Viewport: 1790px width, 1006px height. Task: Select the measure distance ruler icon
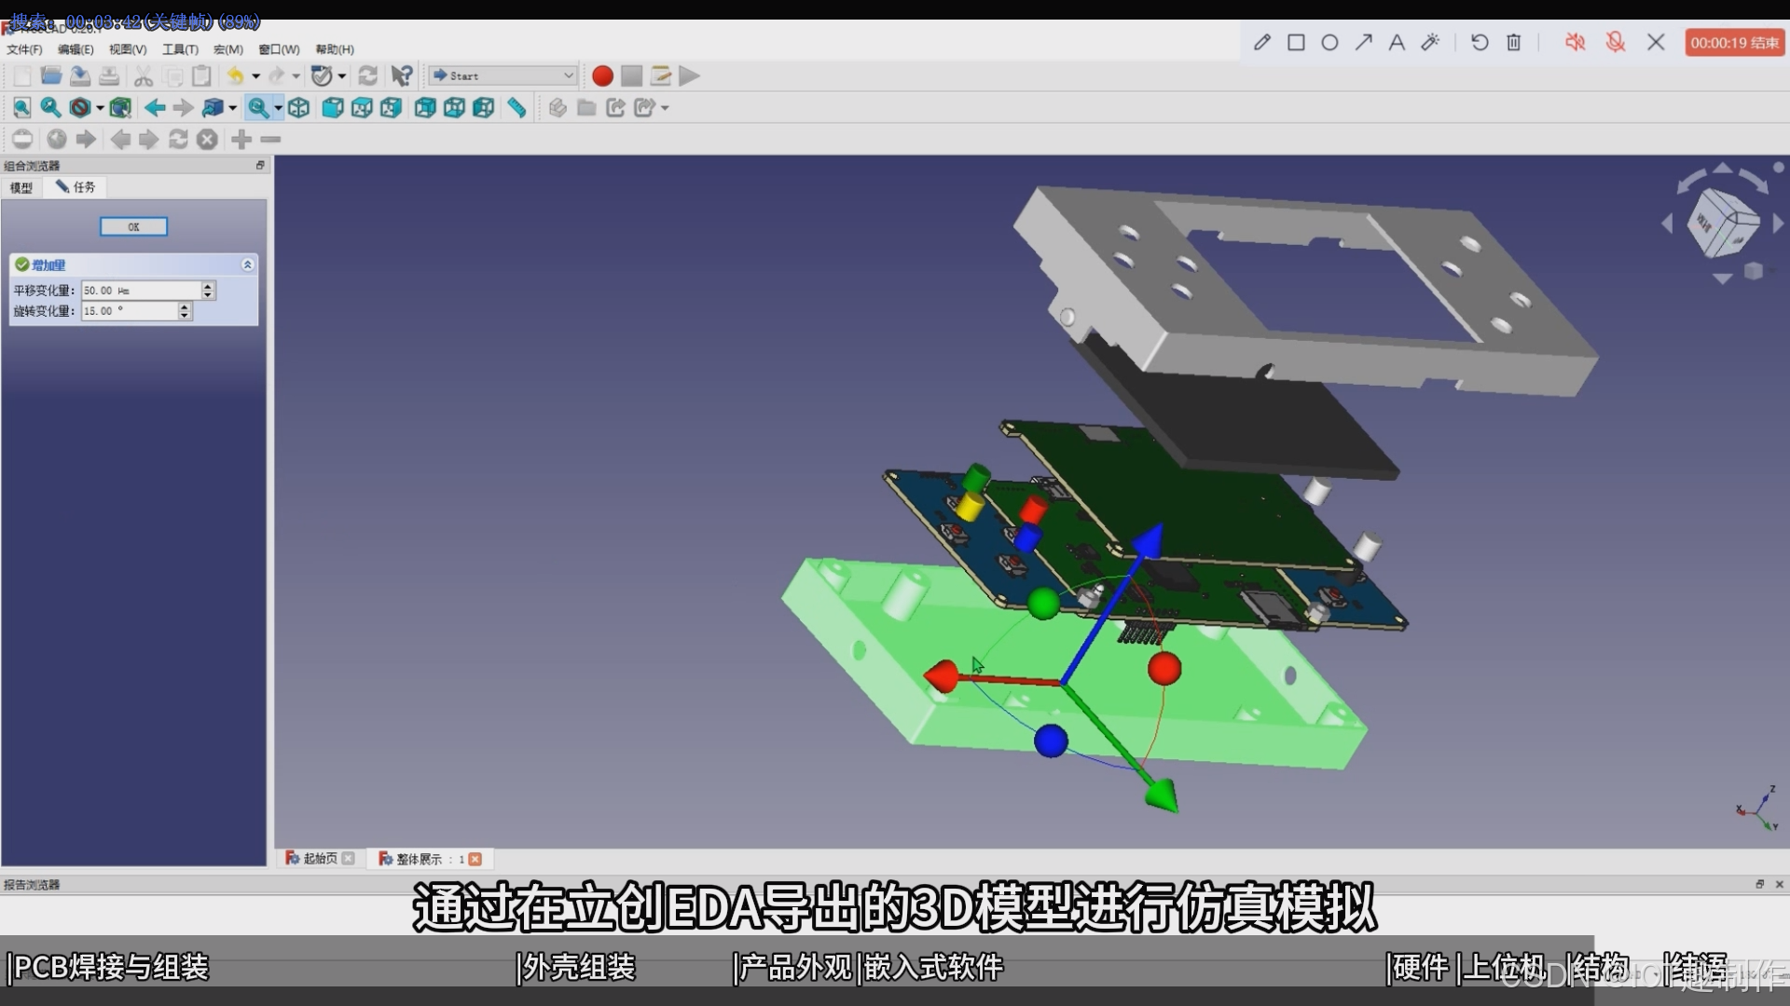[x=516, y=108]
